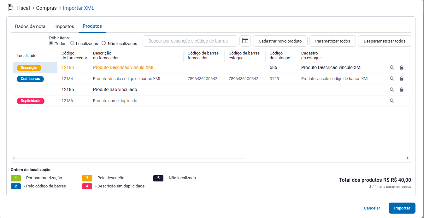Open the Impostos tab
This screenshot has width=424, height=218.
coord(64,26)
